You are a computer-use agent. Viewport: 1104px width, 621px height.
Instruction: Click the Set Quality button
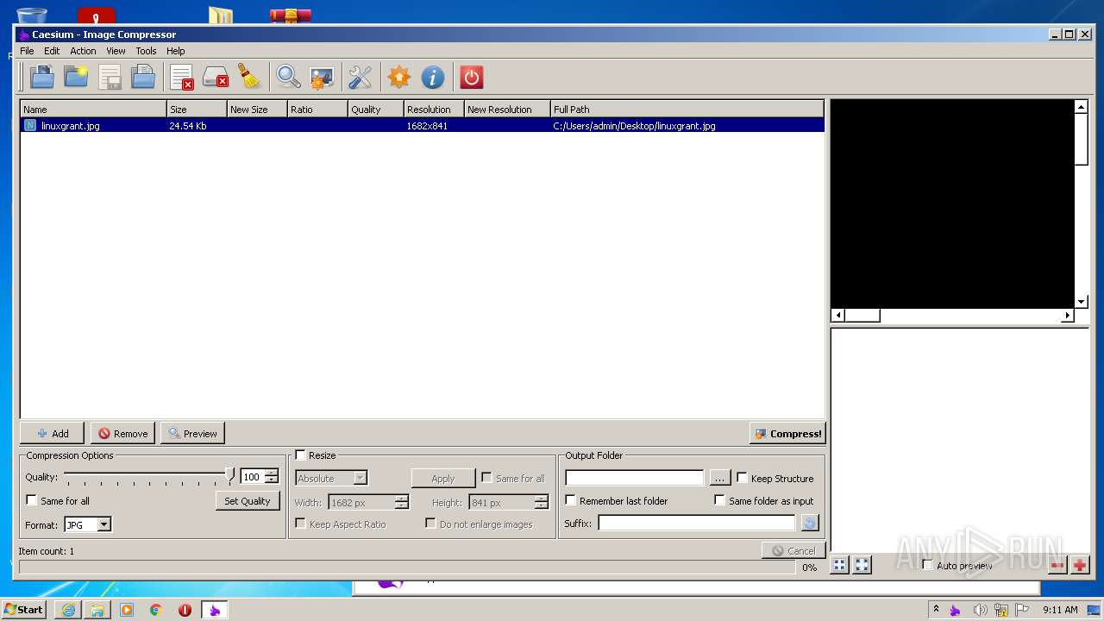248,500
